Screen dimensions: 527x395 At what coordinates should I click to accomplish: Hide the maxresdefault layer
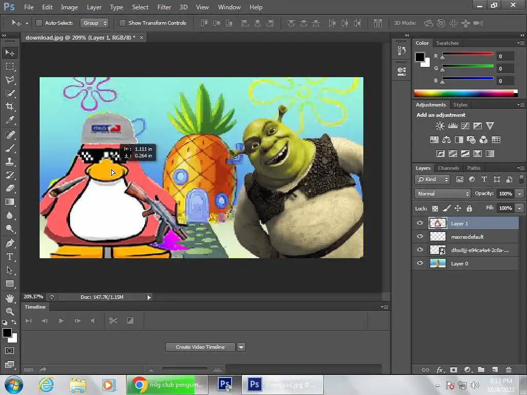pyautogui.click(x=420, y=237)
